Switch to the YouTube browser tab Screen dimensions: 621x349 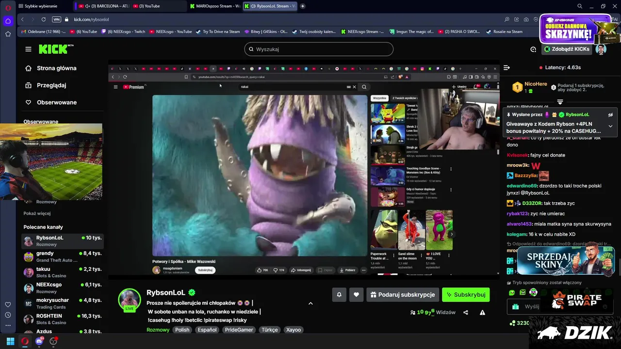(158, 6)
